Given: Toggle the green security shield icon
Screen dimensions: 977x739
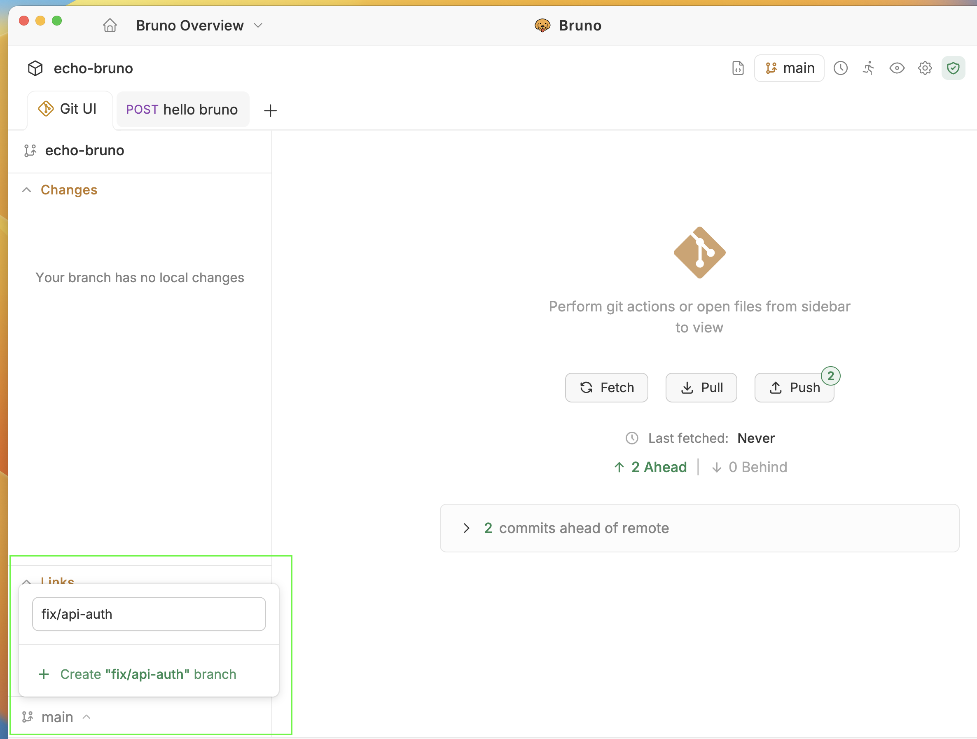Looking at the screenshot, I should pyautogui.click(x=953, y=68).
